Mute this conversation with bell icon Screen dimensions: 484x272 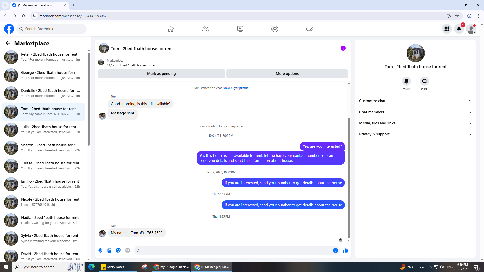(x=406, y=81)
